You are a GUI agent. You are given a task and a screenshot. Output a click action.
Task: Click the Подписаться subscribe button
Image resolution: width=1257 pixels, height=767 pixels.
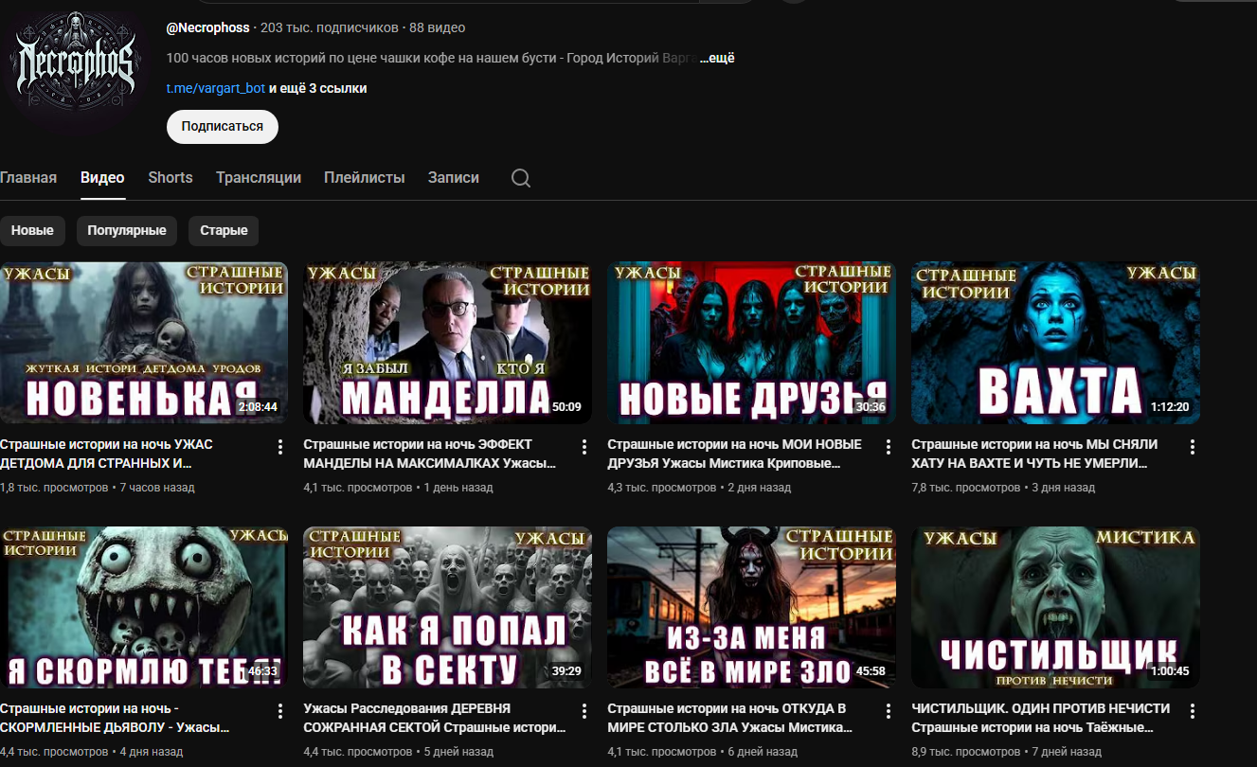(222, 126)
